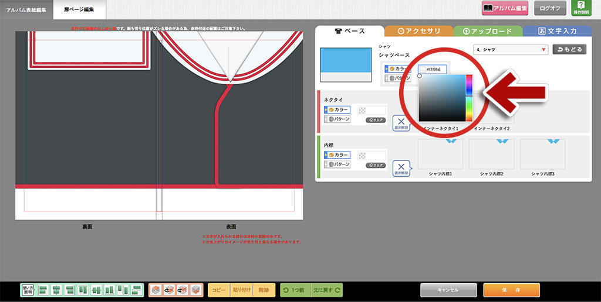Open the 扉ページ編集 tab
Image resolution: width=601 pixels, height=302 pixels.
tap(80, 10)
